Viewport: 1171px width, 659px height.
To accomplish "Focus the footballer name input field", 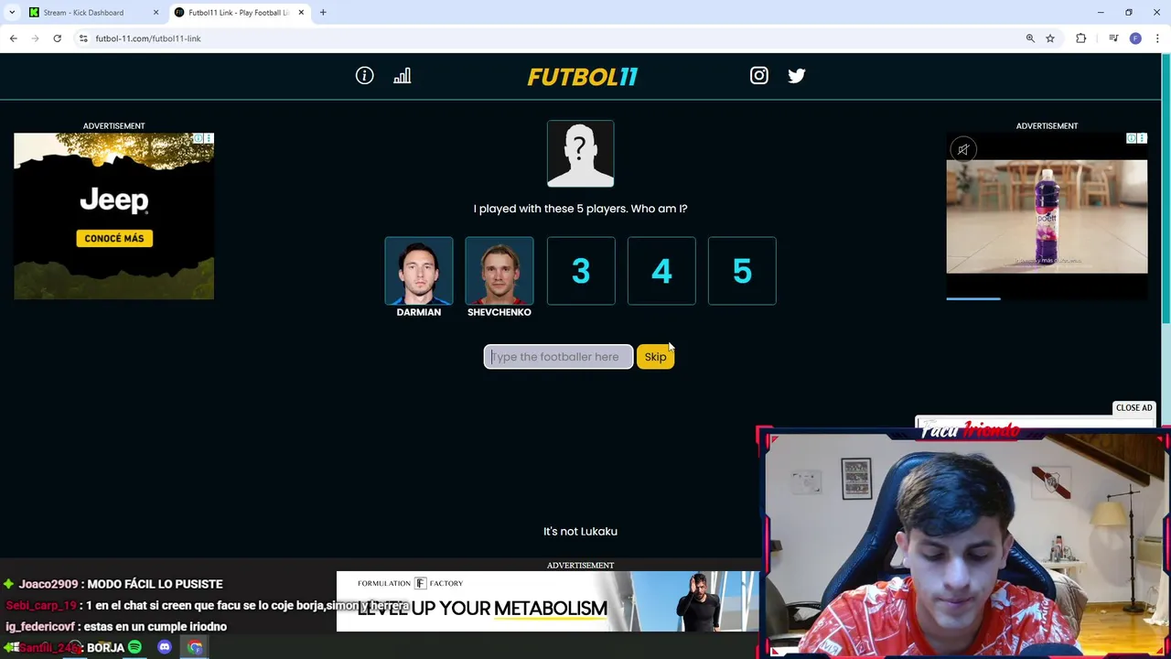I will tap(558, 357).
